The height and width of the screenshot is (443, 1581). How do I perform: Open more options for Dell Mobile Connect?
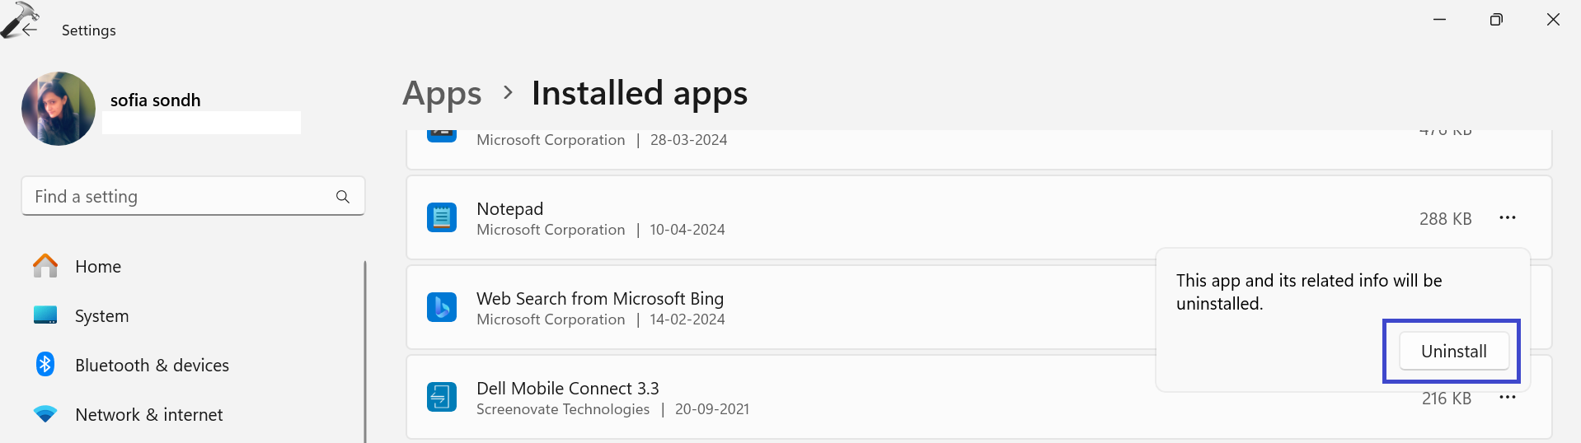1507,398
